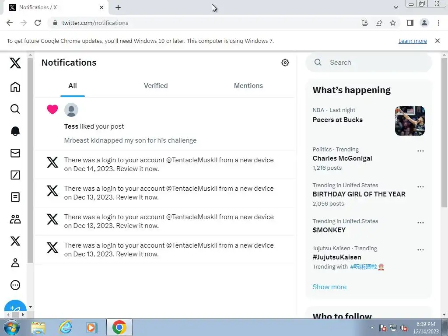Open File Explorer from taskbar
This screenshot has width=448, height=336.
coord(38,327)
